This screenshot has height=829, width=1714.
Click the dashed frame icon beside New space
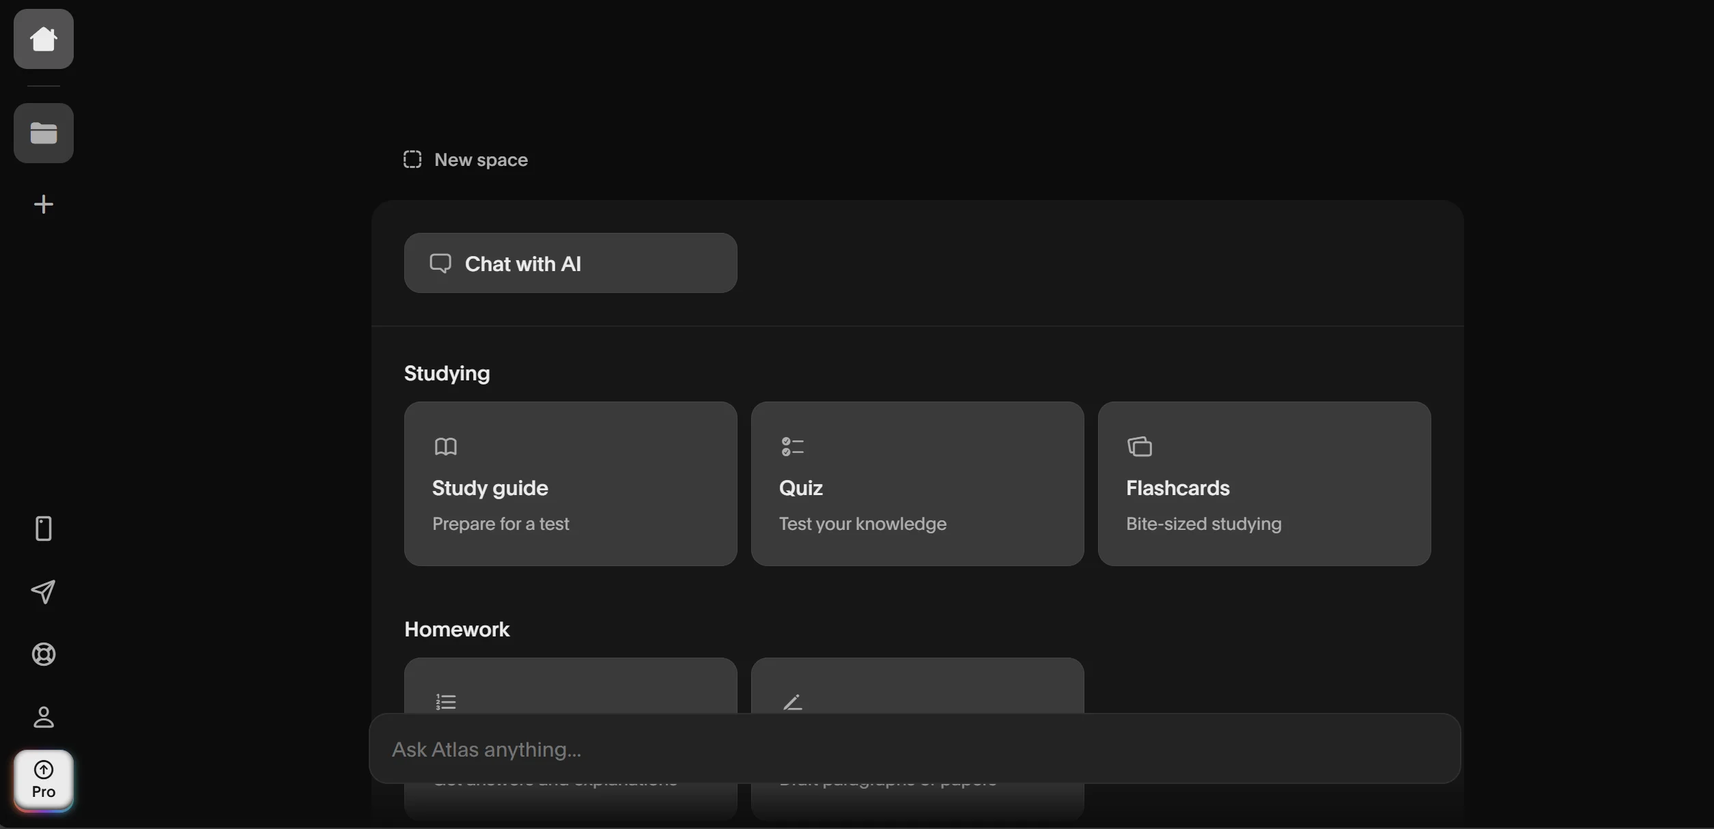click(412, 159)
